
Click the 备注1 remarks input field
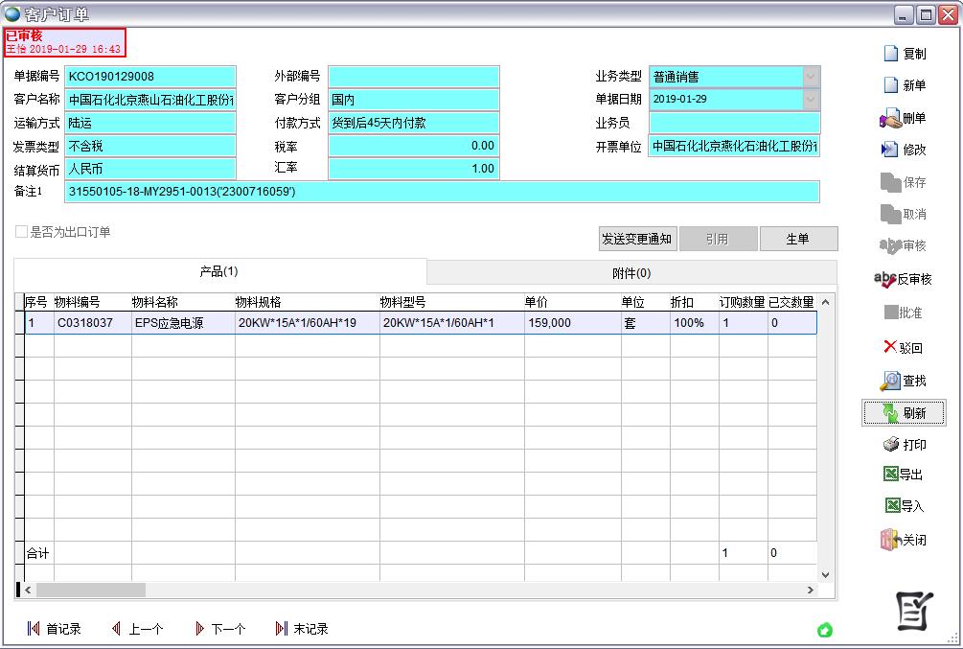[442, 192]
